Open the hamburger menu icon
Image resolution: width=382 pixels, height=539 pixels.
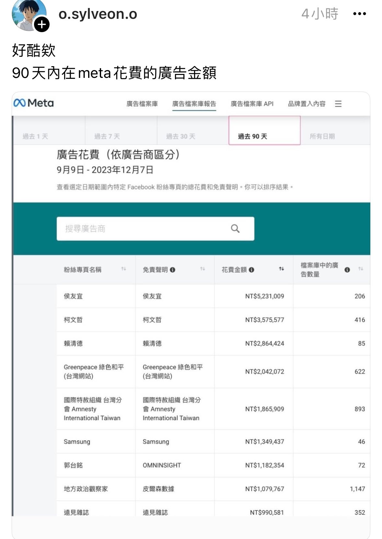point(338,104)
